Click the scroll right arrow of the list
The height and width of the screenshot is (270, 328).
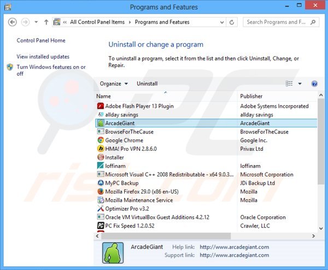[x=313, y=236]
